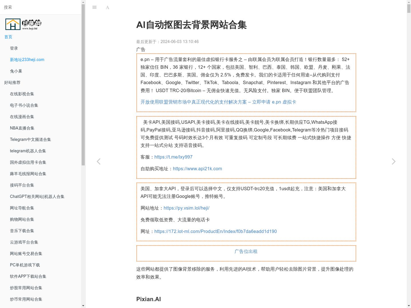Open 薅羊毛线报网站合集 in sidebar

28,174
